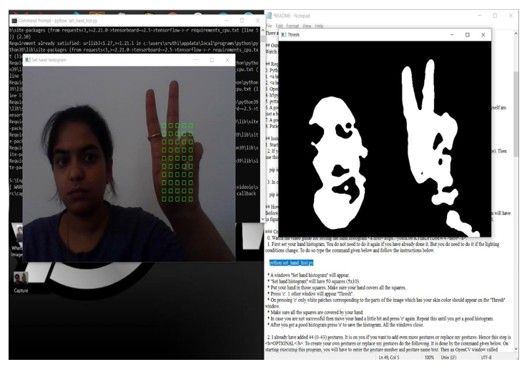
Task: Click "Unix (LF)" in the status bar
Action: (x=448, y=358)
